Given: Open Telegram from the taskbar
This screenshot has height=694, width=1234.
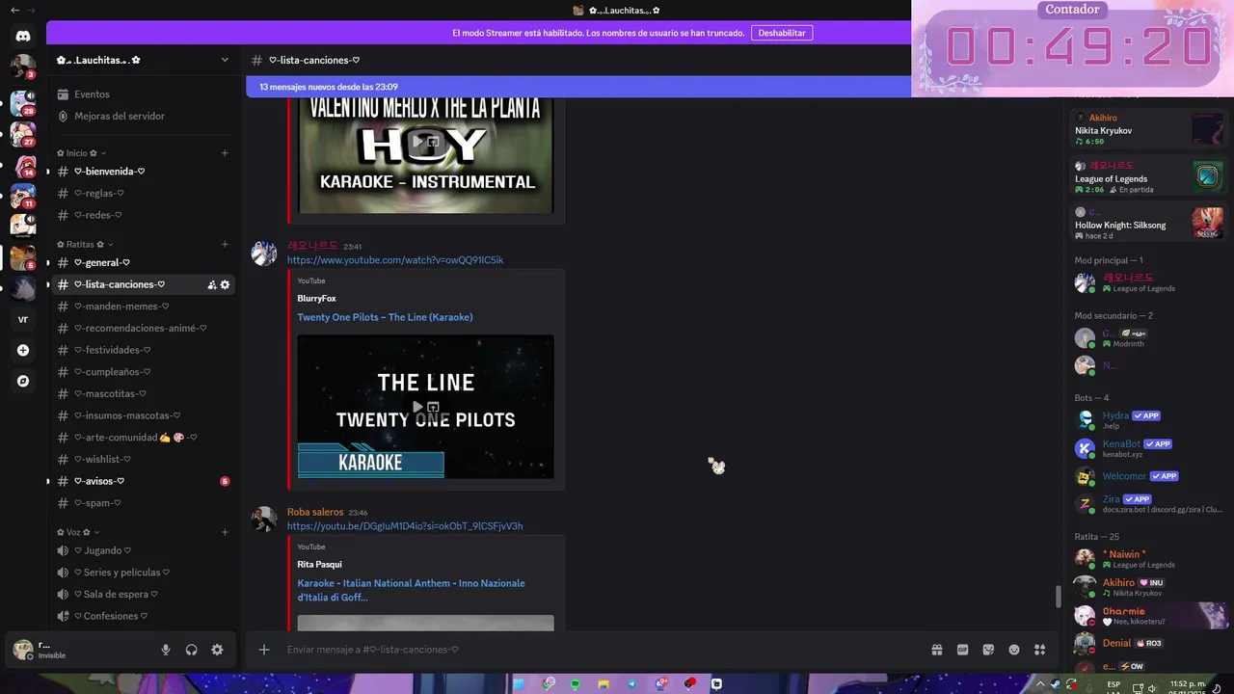Looking at the screenshot, I should 632,683.
